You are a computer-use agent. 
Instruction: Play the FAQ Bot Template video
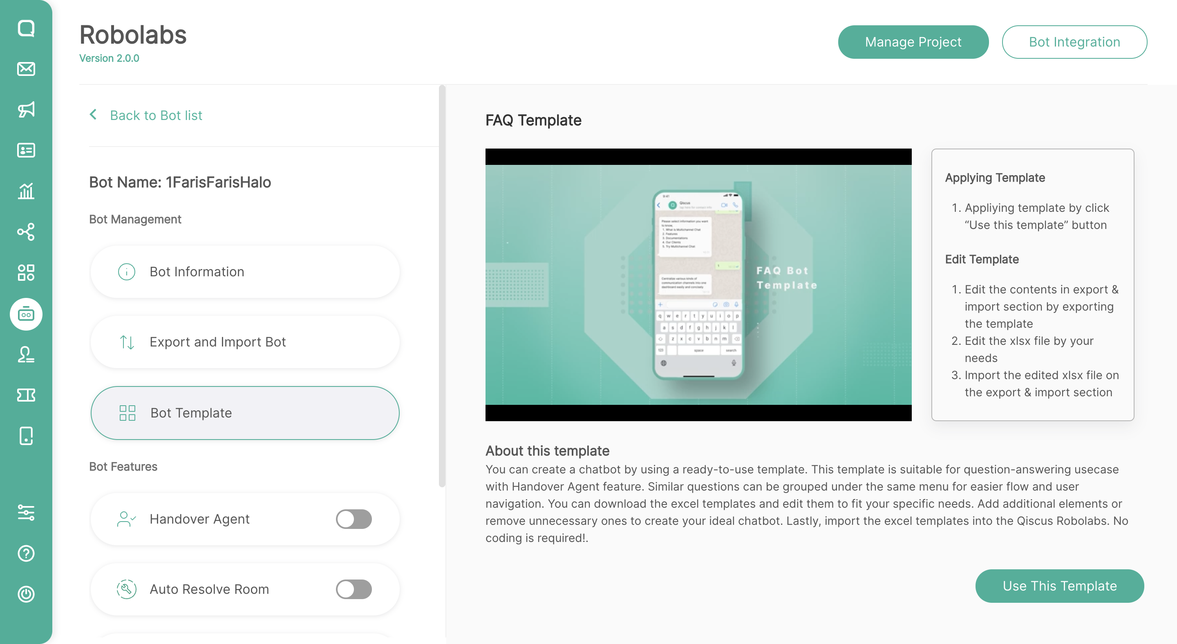pos(698,285)
